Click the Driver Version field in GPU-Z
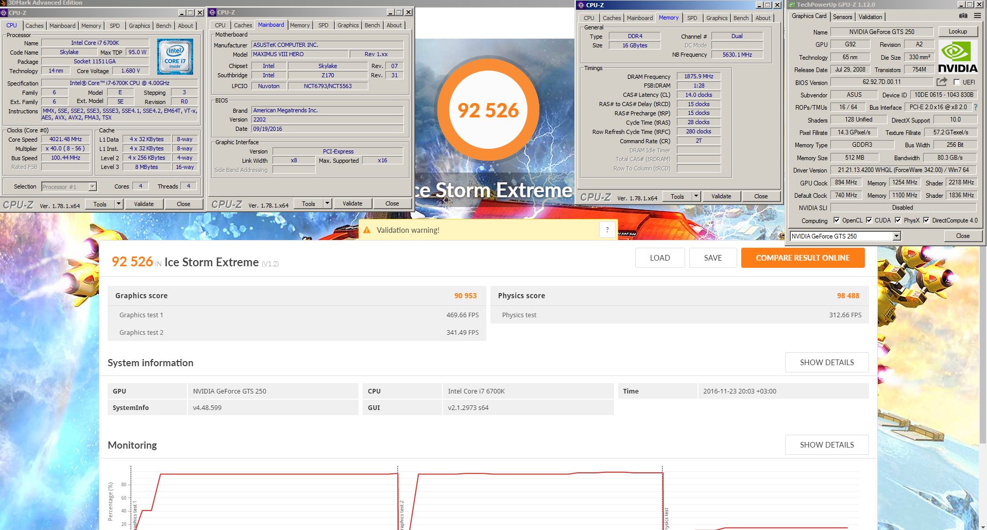This screenshot has height=530, width=987. (904, 170)
